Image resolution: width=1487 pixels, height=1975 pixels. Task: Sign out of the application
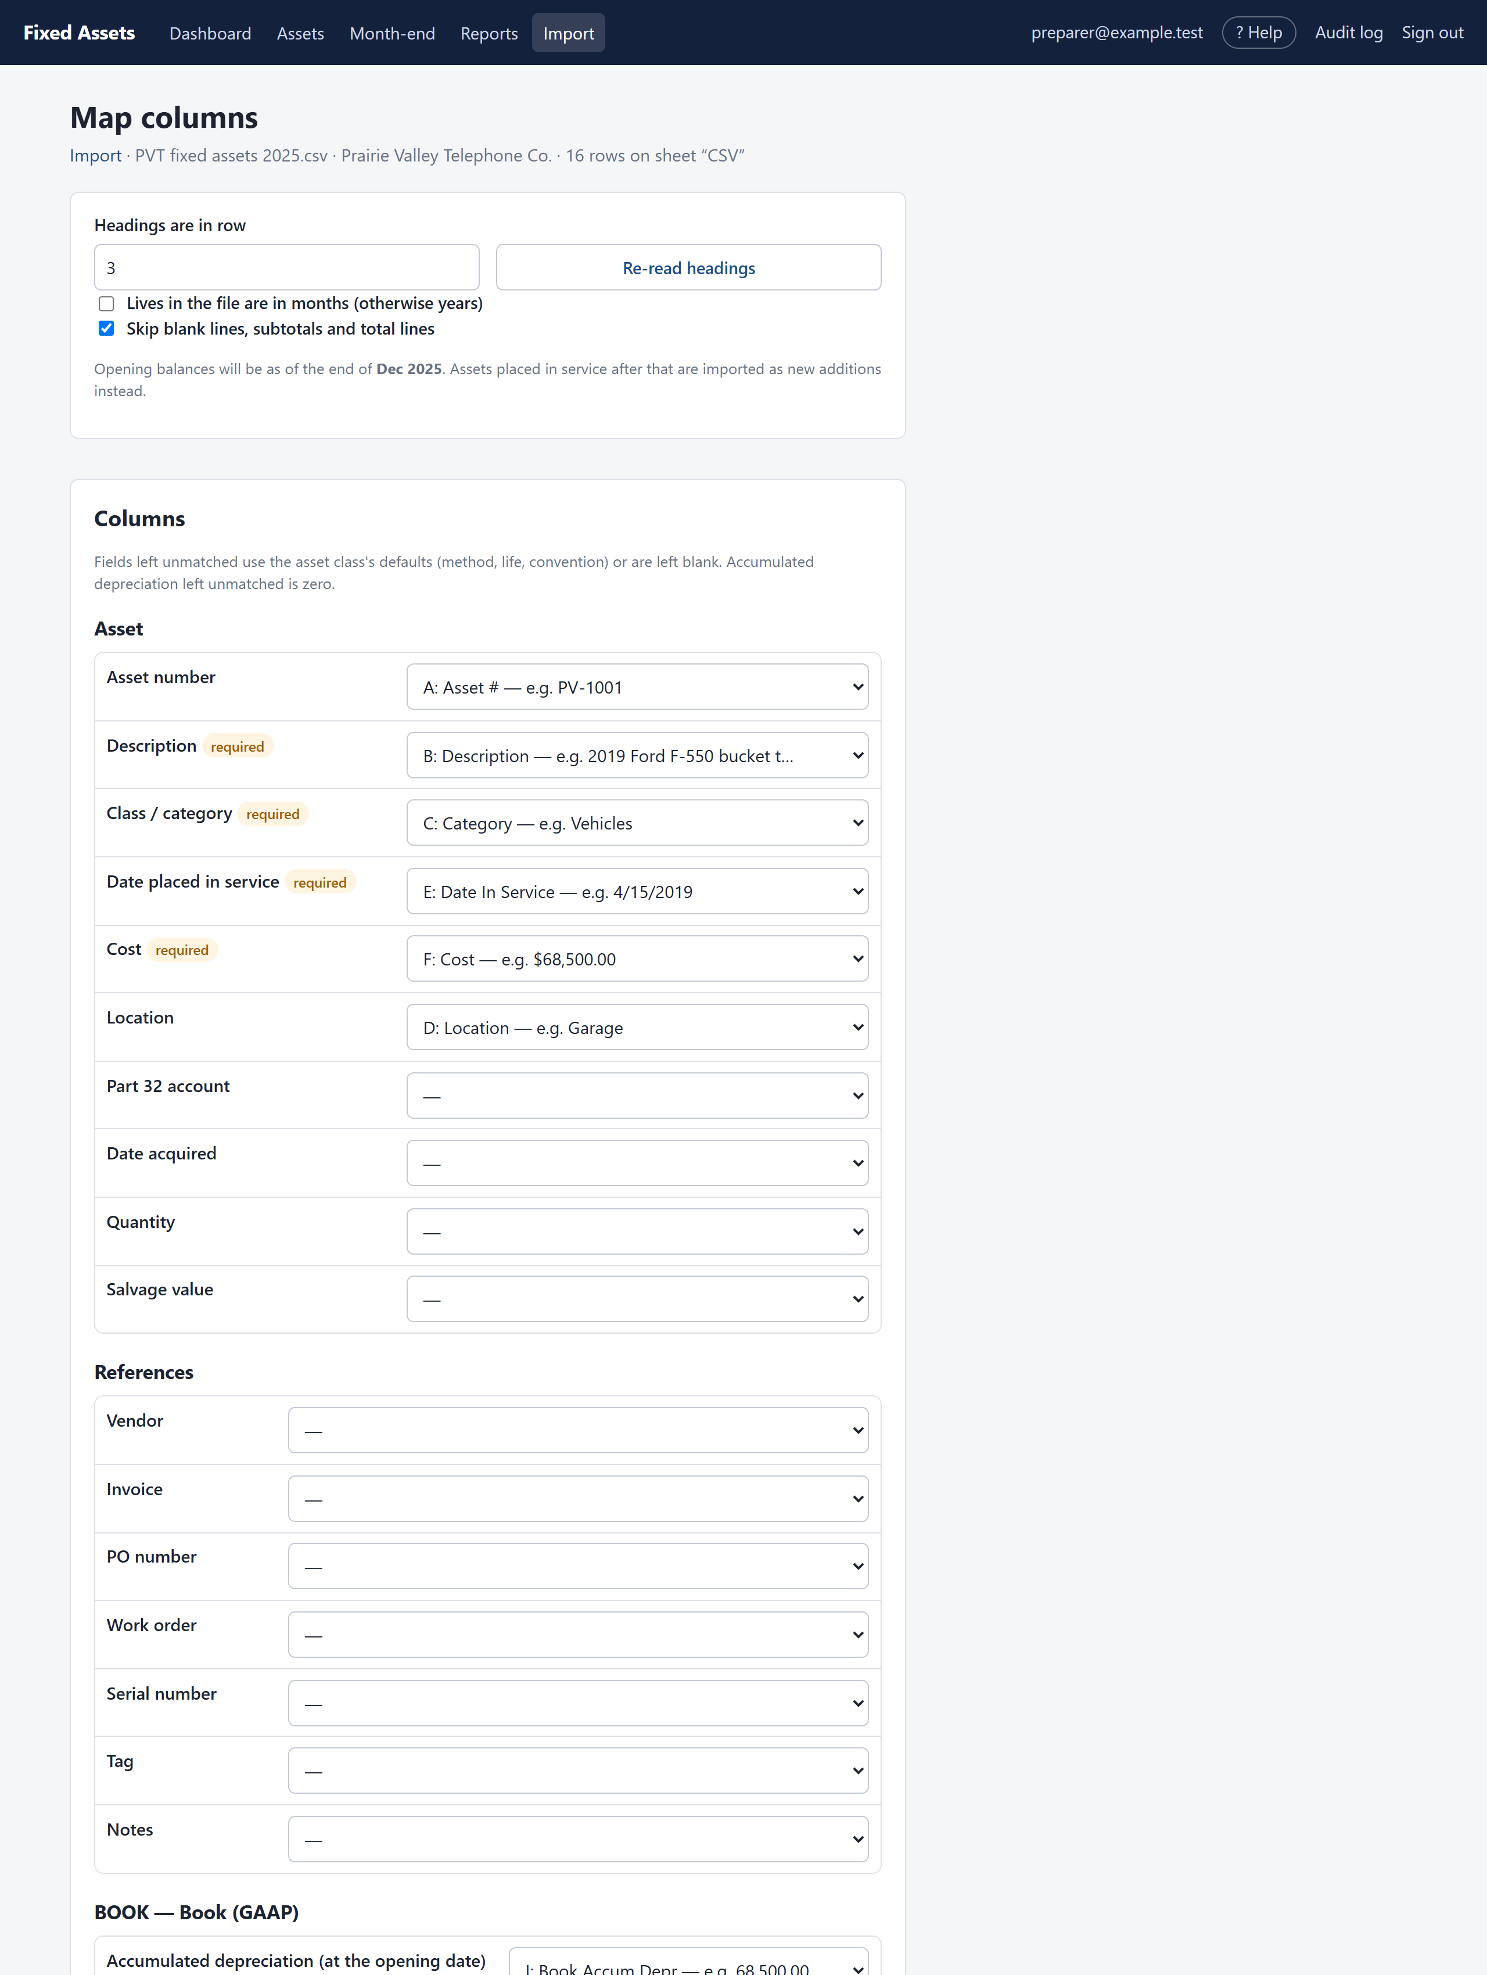[x=1432, y=33]
